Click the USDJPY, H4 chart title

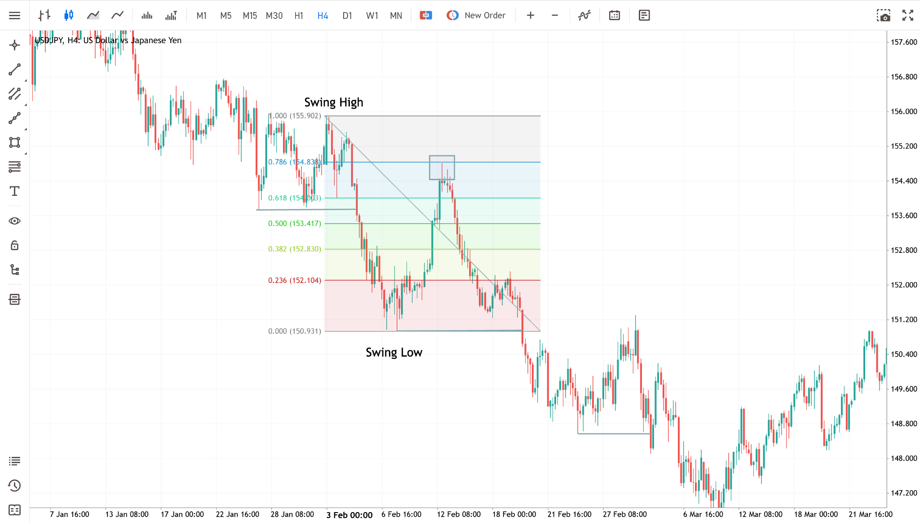tap(108, 40)
